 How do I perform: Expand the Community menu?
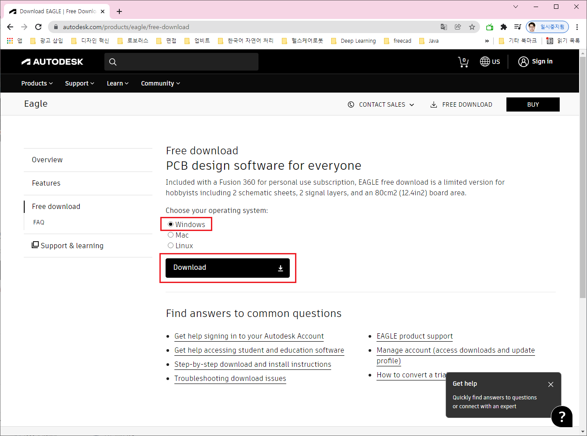[160, 83]
